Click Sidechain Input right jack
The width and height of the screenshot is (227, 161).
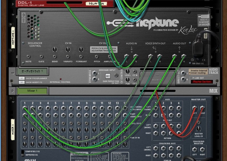(x=95, y=79)
